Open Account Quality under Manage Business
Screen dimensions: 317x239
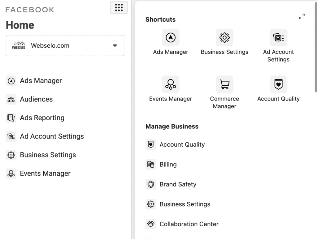point(182,144)
